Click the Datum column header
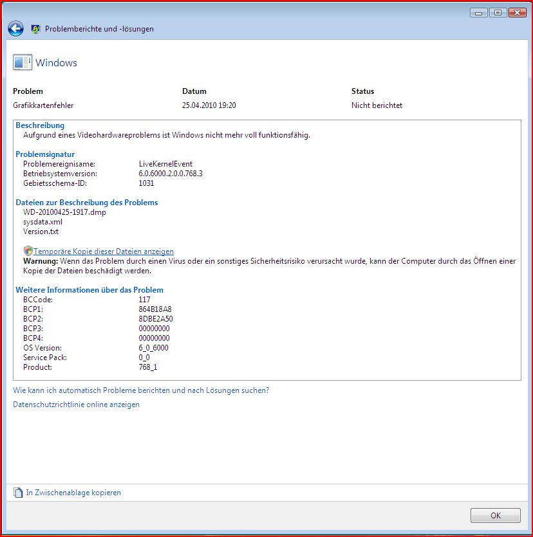Viewport: 533px width, 537px height. (194, 91)
